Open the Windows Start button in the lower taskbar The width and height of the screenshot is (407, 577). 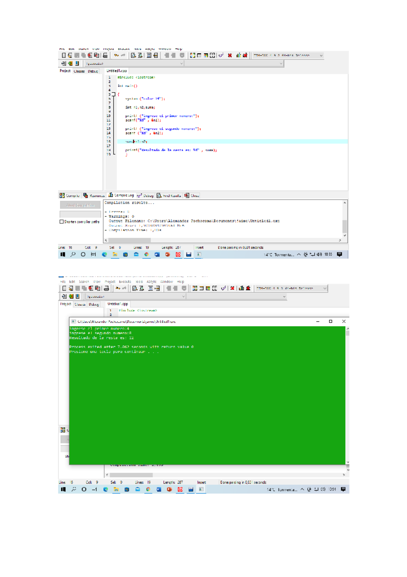[63, 489]
